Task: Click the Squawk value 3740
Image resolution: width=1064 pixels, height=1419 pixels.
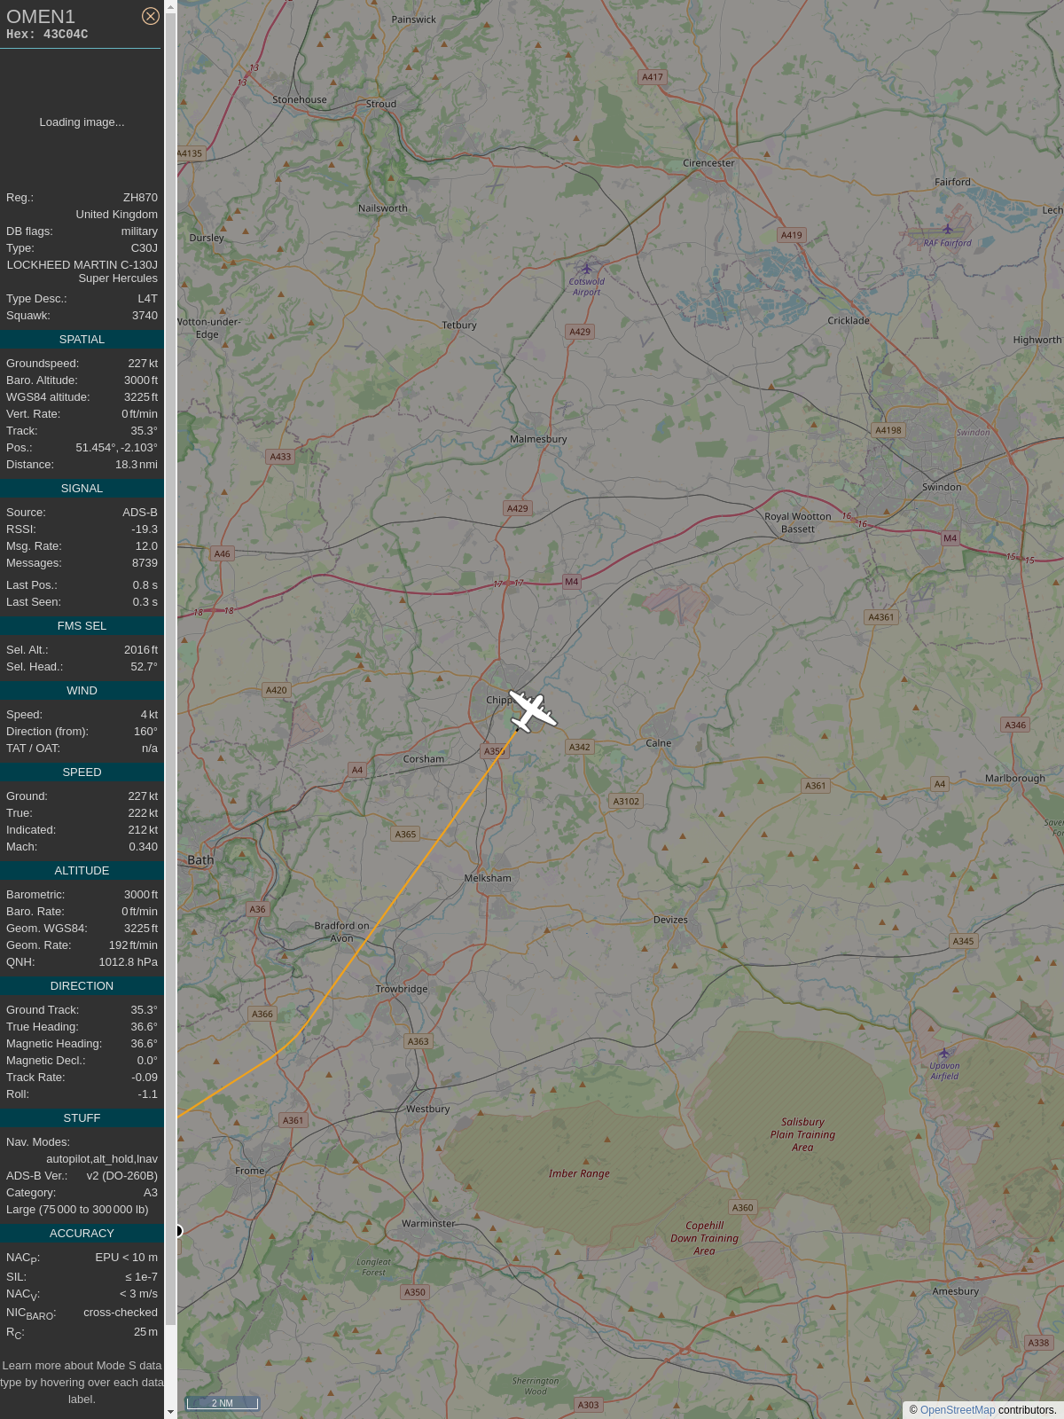Action: pos(145,316)
